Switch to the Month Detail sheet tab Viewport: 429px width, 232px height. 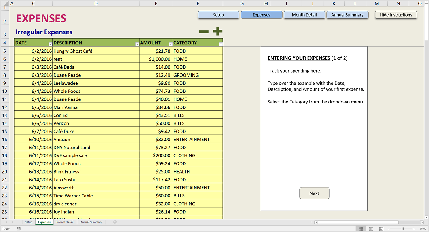pyautogui.click(x=65, y=222)
